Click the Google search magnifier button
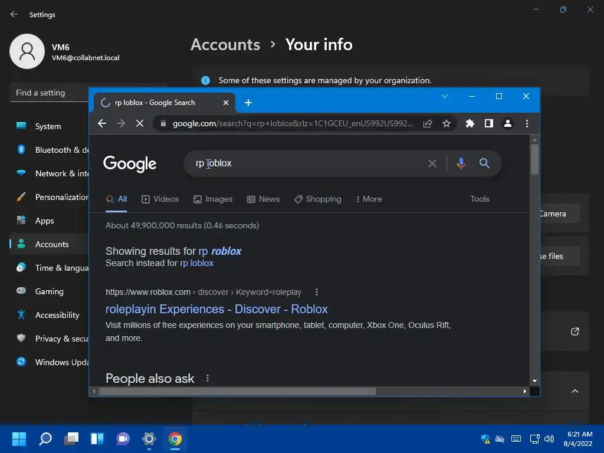Viewport: 604px width, 453px height. [x=484, y=163]
